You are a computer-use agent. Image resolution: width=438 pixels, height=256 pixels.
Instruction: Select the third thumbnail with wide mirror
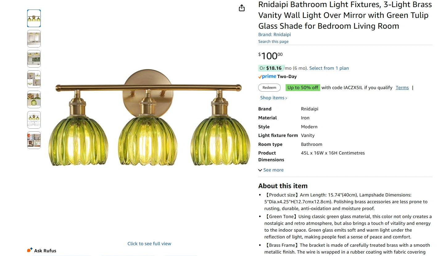(x=34, y=59)
